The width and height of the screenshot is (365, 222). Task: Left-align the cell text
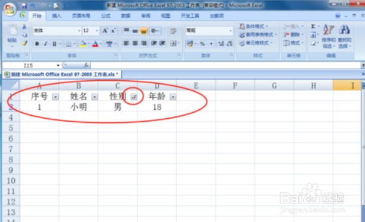click(x=126, y=43)
